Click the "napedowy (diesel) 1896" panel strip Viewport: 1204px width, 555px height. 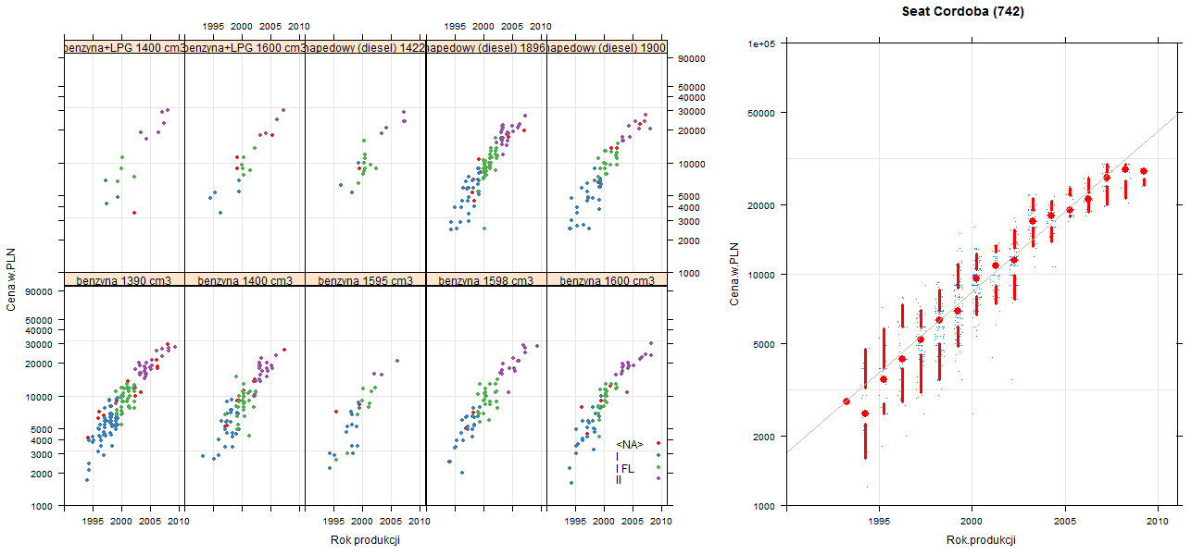[486, 47]
